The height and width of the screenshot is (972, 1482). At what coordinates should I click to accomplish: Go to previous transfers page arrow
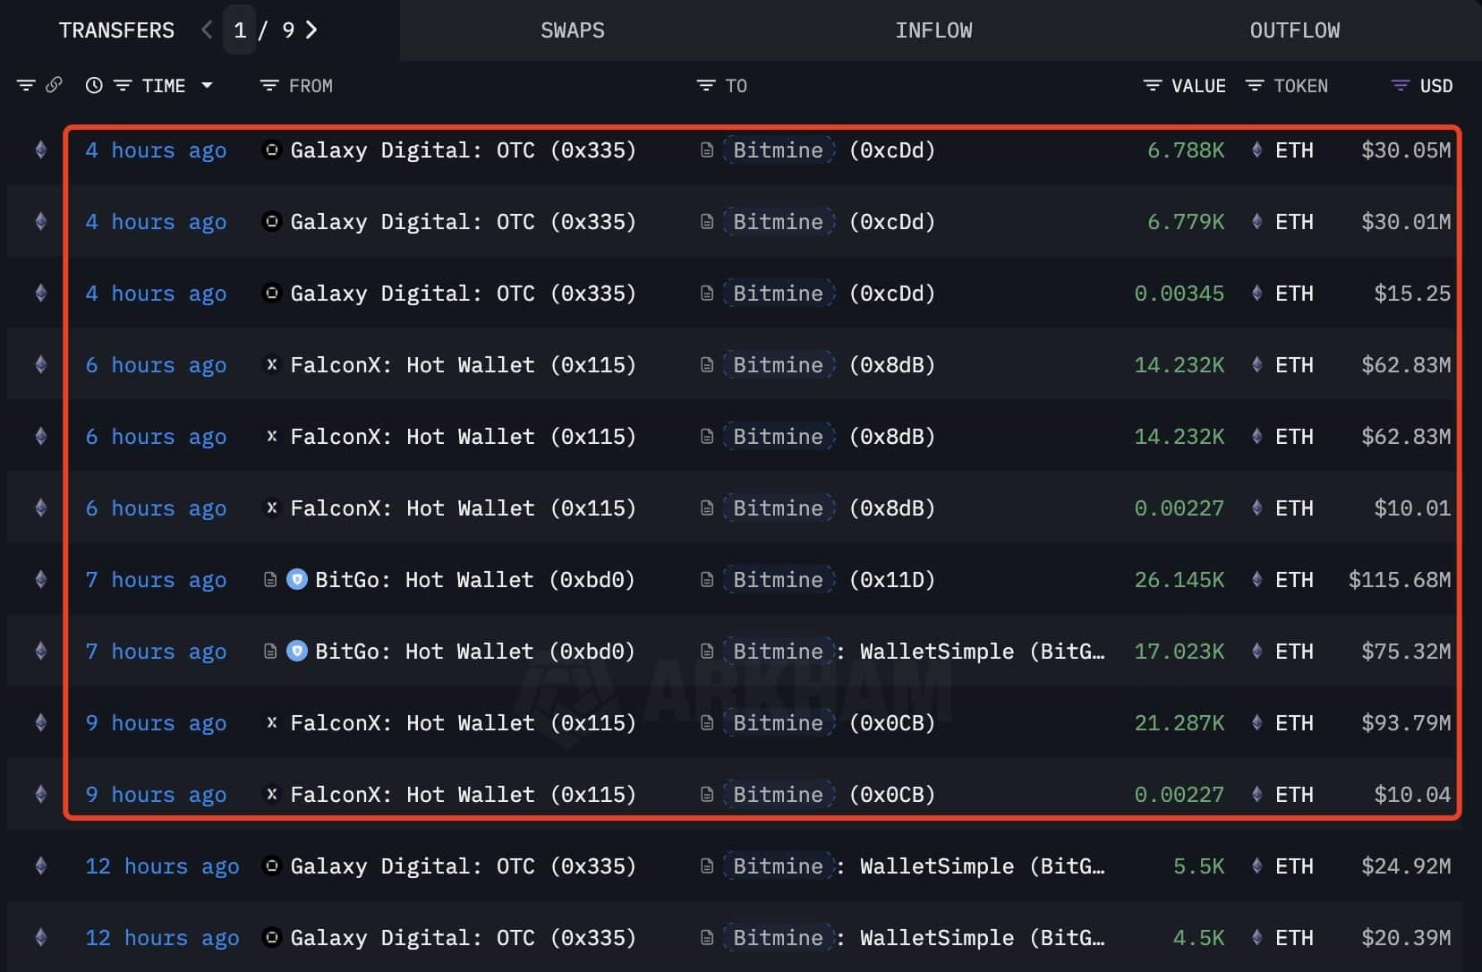[207, 30]
